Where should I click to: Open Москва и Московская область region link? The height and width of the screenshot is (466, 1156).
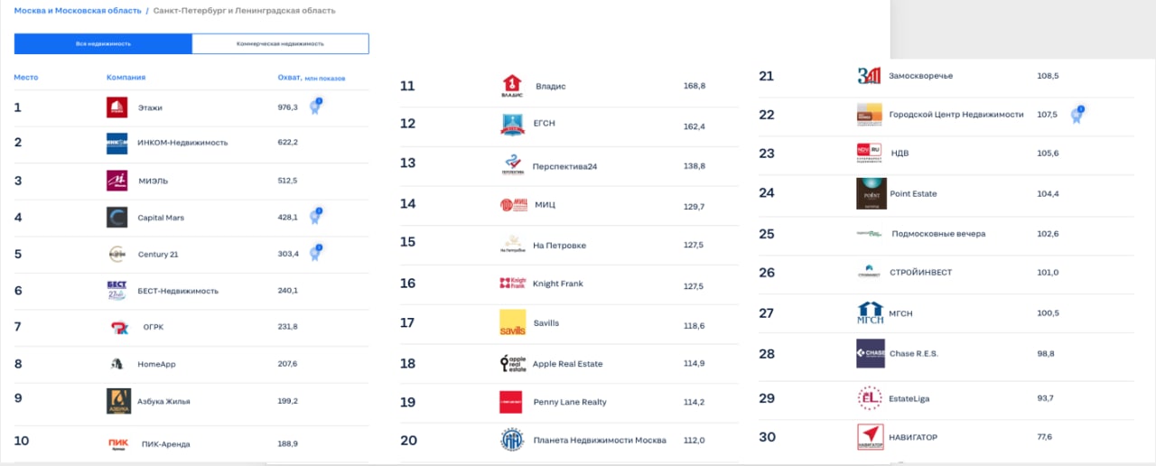[x=78, y=11]
